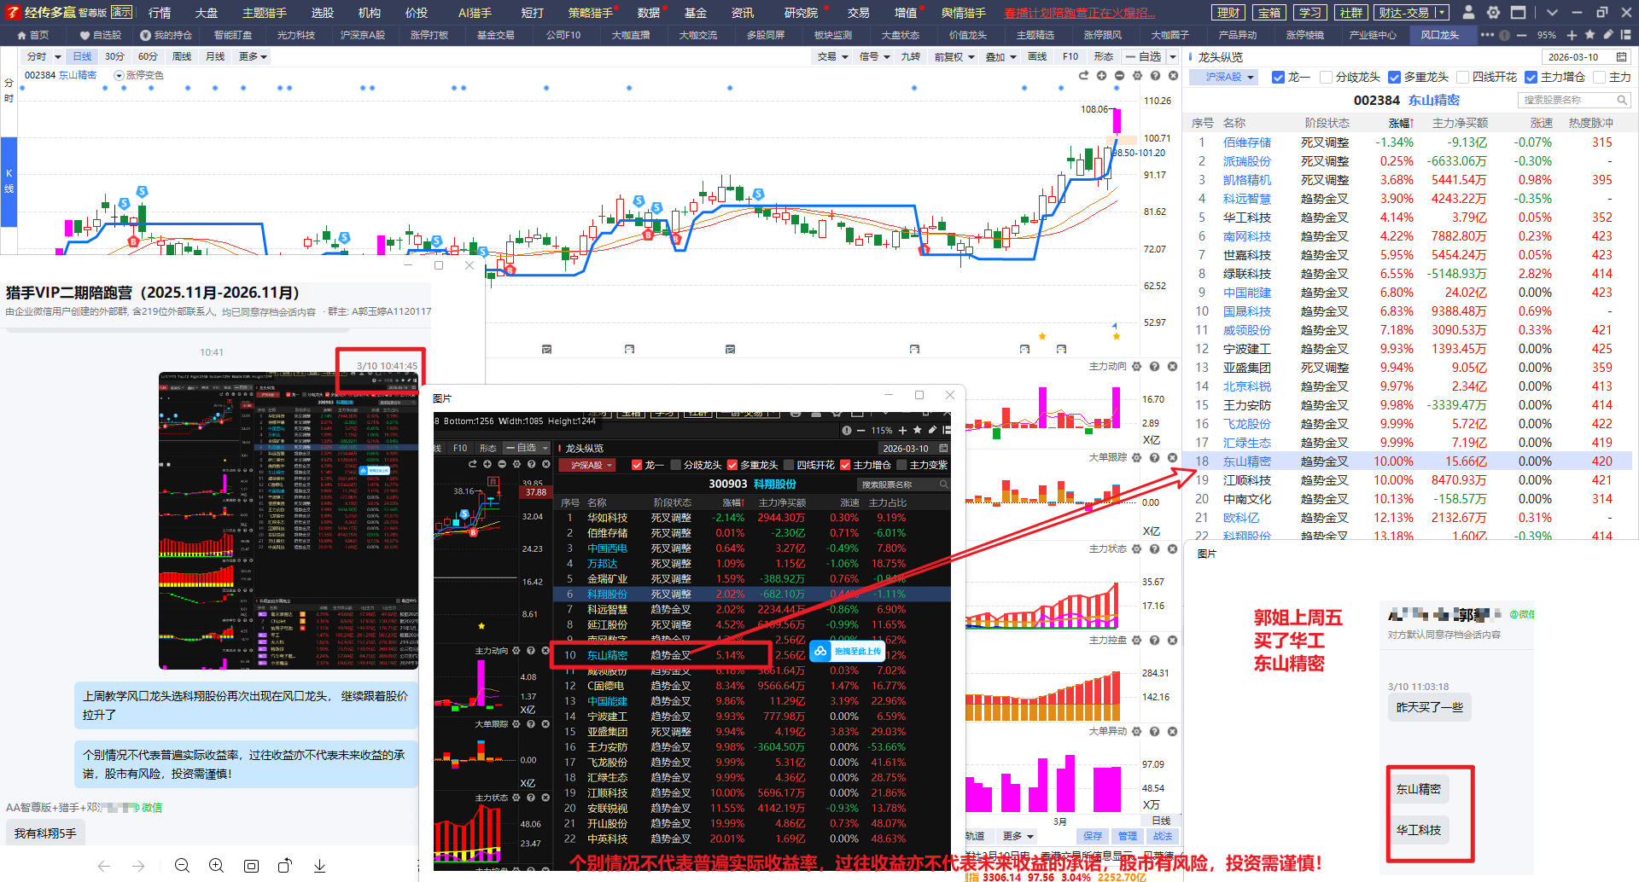
Task: Uncheck the 龙一 checkbox
Action: click(1278, 78)
